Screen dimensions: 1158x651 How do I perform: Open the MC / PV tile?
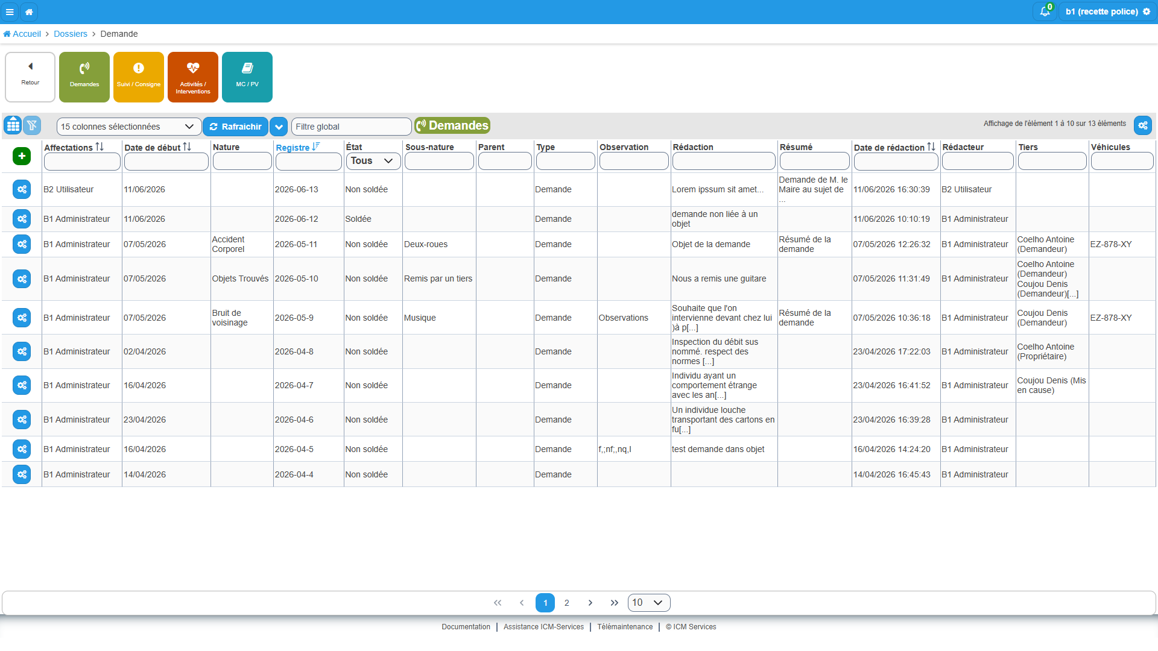pyautogui.click(x=247, y=77)
